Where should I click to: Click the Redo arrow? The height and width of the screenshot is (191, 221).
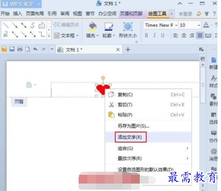(44, 49)
